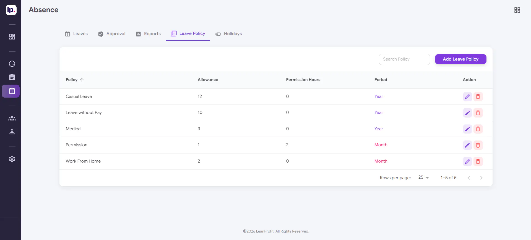
Task: Switch to the Holidays tab
Action: click(x=229, y=34)
